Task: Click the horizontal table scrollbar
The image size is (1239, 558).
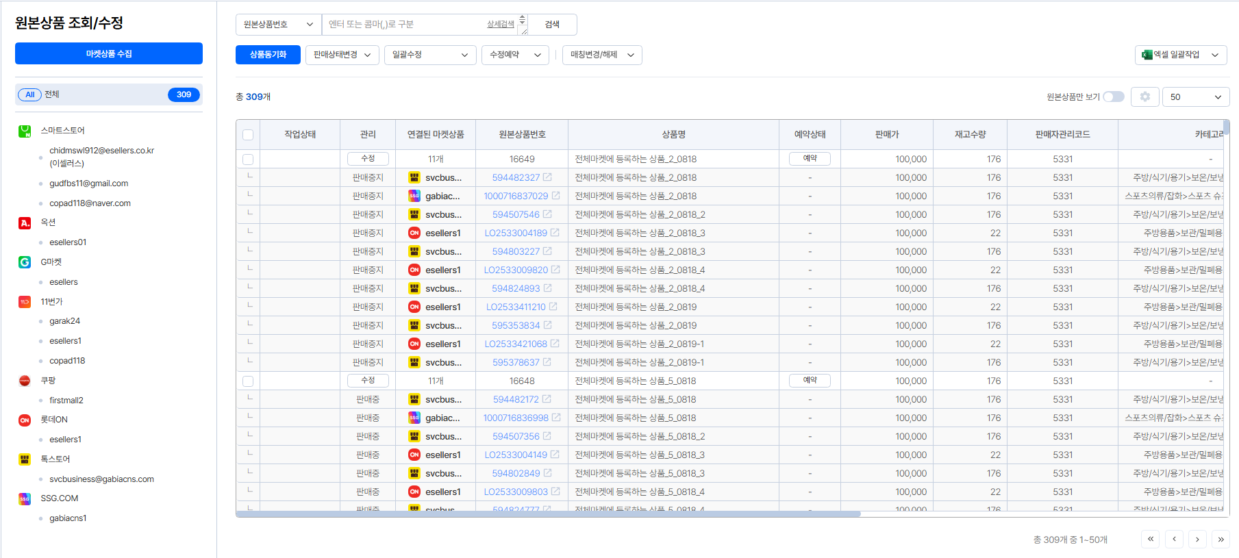Action: pyautogui.click(x=548, y=513)
